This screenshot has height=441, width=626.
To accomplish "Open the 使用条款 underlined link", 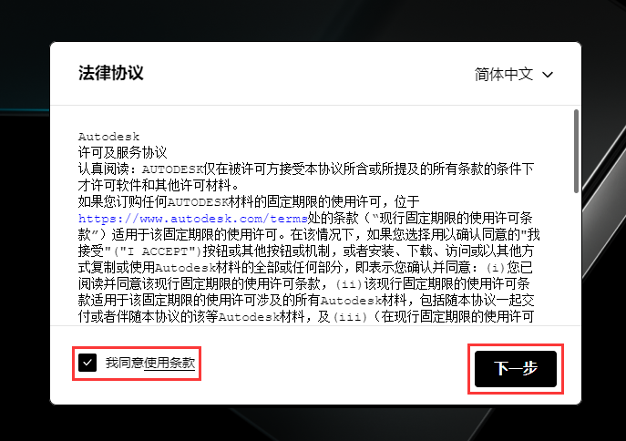I will (169, 363).
